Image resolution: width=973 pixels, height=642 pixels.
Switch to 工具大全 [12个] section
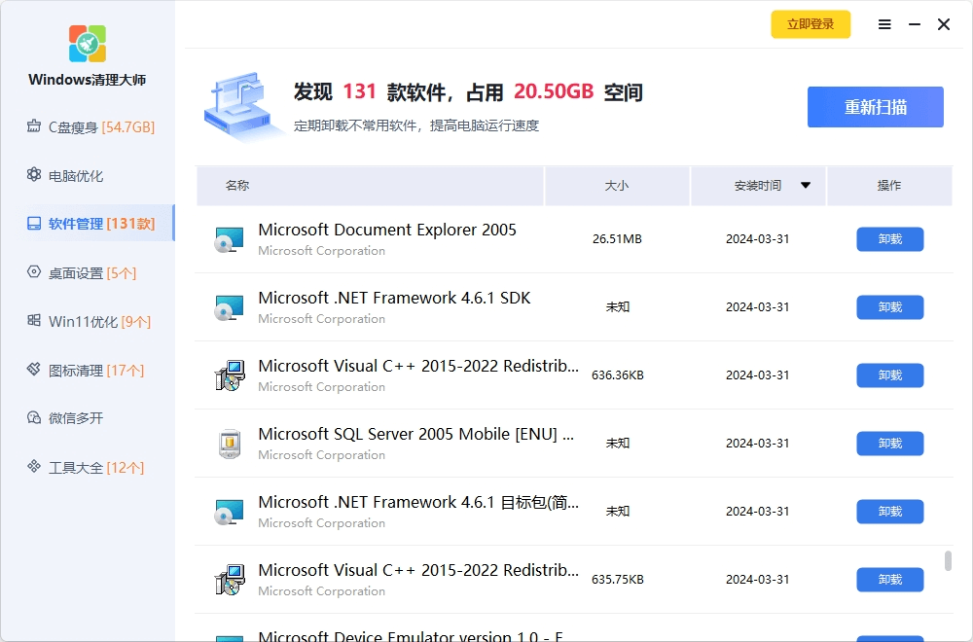pyautogui.click(x=95, y=468)
